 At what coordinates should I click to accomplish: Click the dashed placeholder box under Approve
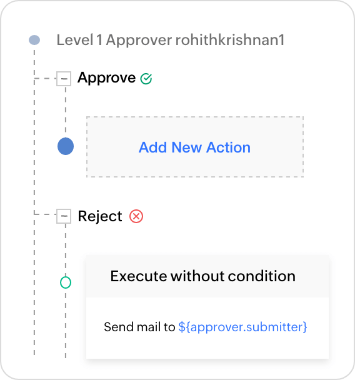pos(195,147)
